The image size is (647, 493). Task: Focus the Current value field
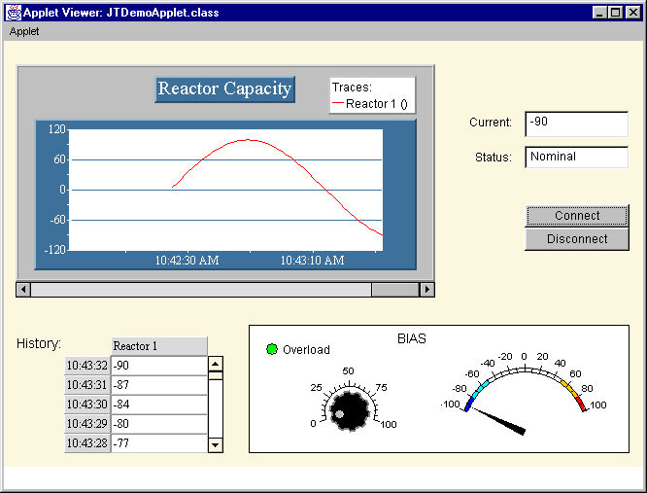coord(576,123)
